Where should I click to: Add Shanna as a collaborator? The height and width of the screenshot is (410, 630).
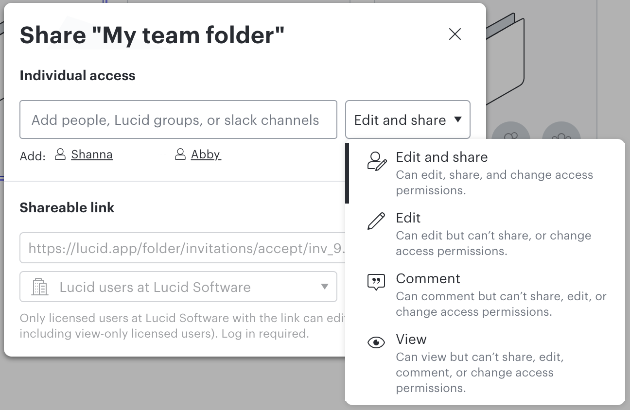(x=92, y=154)
